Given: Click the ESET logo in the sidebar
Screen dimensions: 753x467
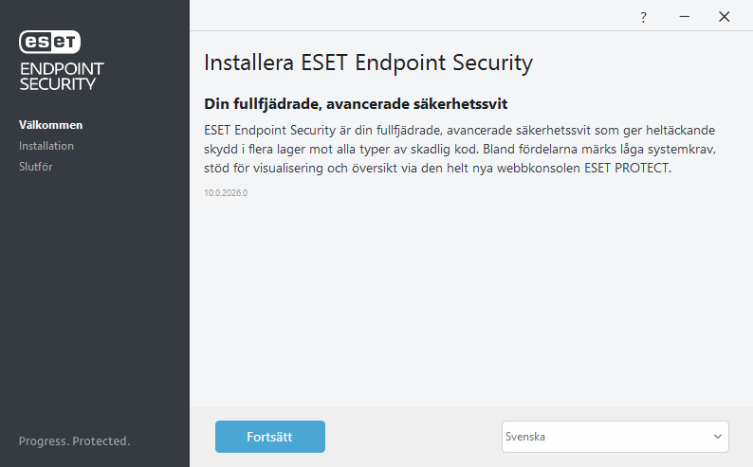Looking at the screenshot, I should (50, 43).
